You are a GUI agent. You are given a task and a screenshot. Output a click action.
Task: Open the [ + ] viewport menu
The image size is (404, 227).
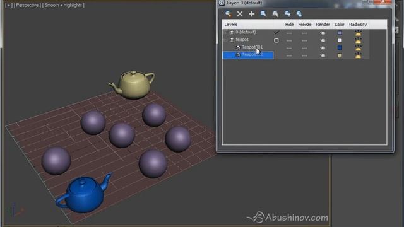click(x=8, y=5)
